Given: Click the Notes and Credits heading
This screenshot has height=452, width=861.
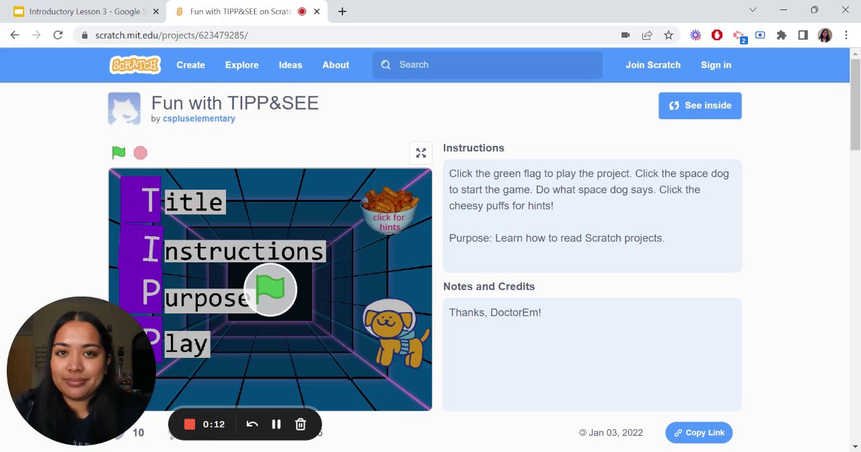Looking at the screenshot, I should (489, 287).
